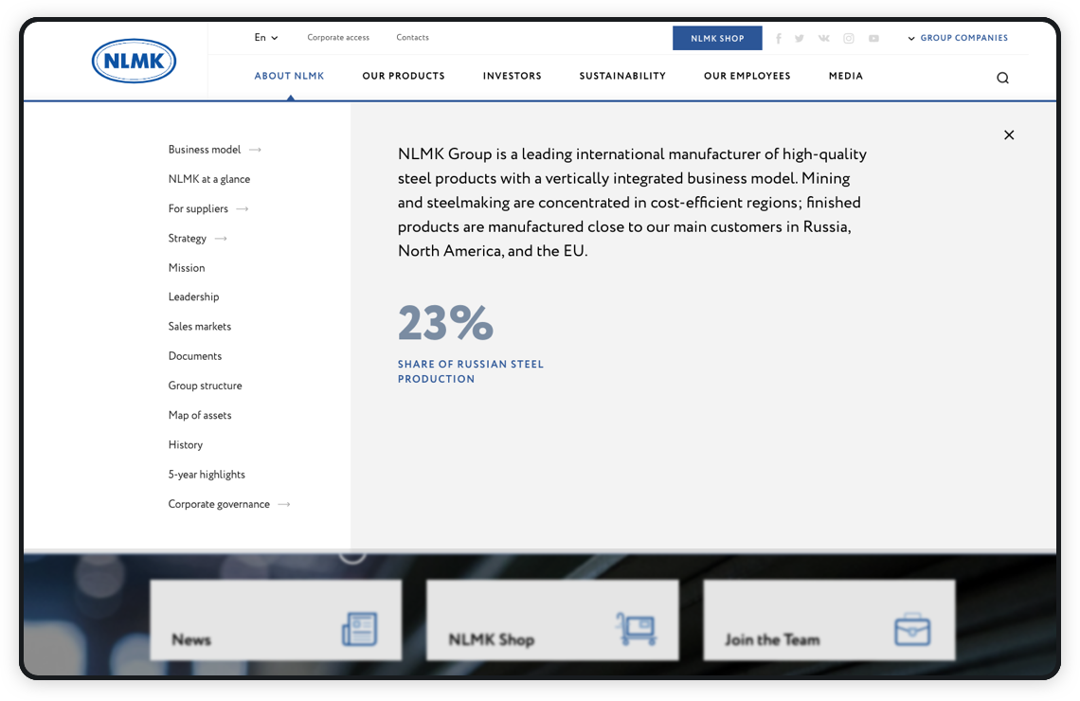Click 'Share of Russian steel production' caption
Viewport: 1080px width, 701px height.
[471, 371]
